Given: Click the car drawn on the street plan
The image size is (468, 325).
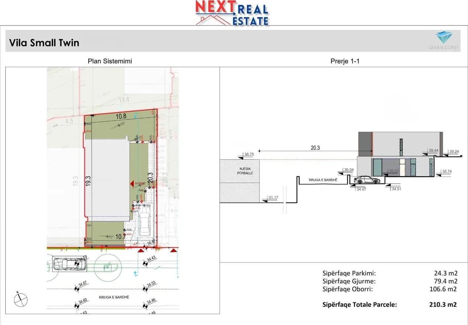Looking at the screenshot, I should coord(67,264).
